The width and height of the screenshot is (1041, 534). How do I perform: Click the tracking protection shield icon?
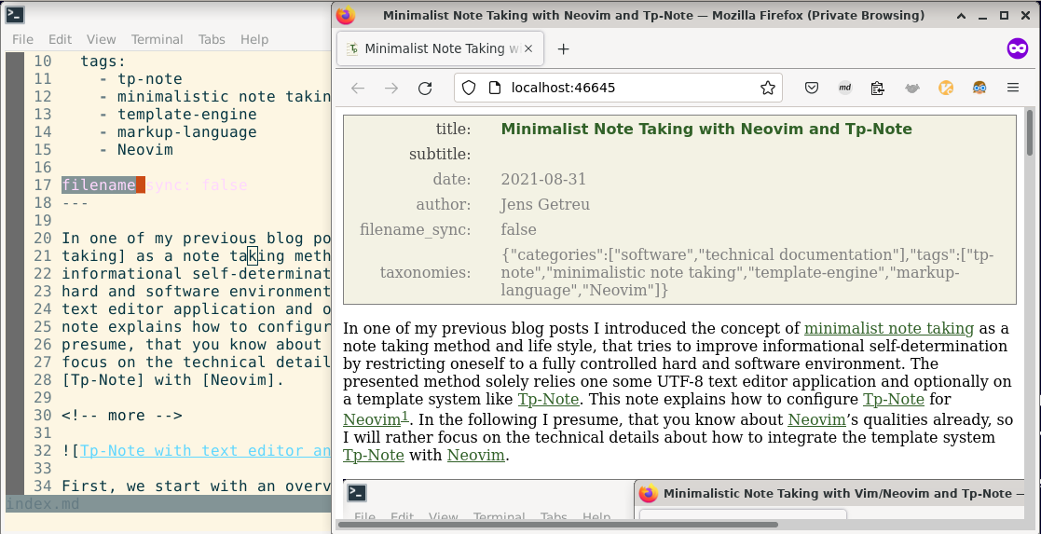tap(469, 88)
